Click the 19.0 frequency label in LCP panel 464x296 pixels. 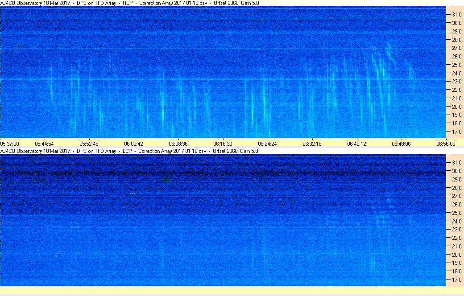pyautogui.click(x=456, y=263)
